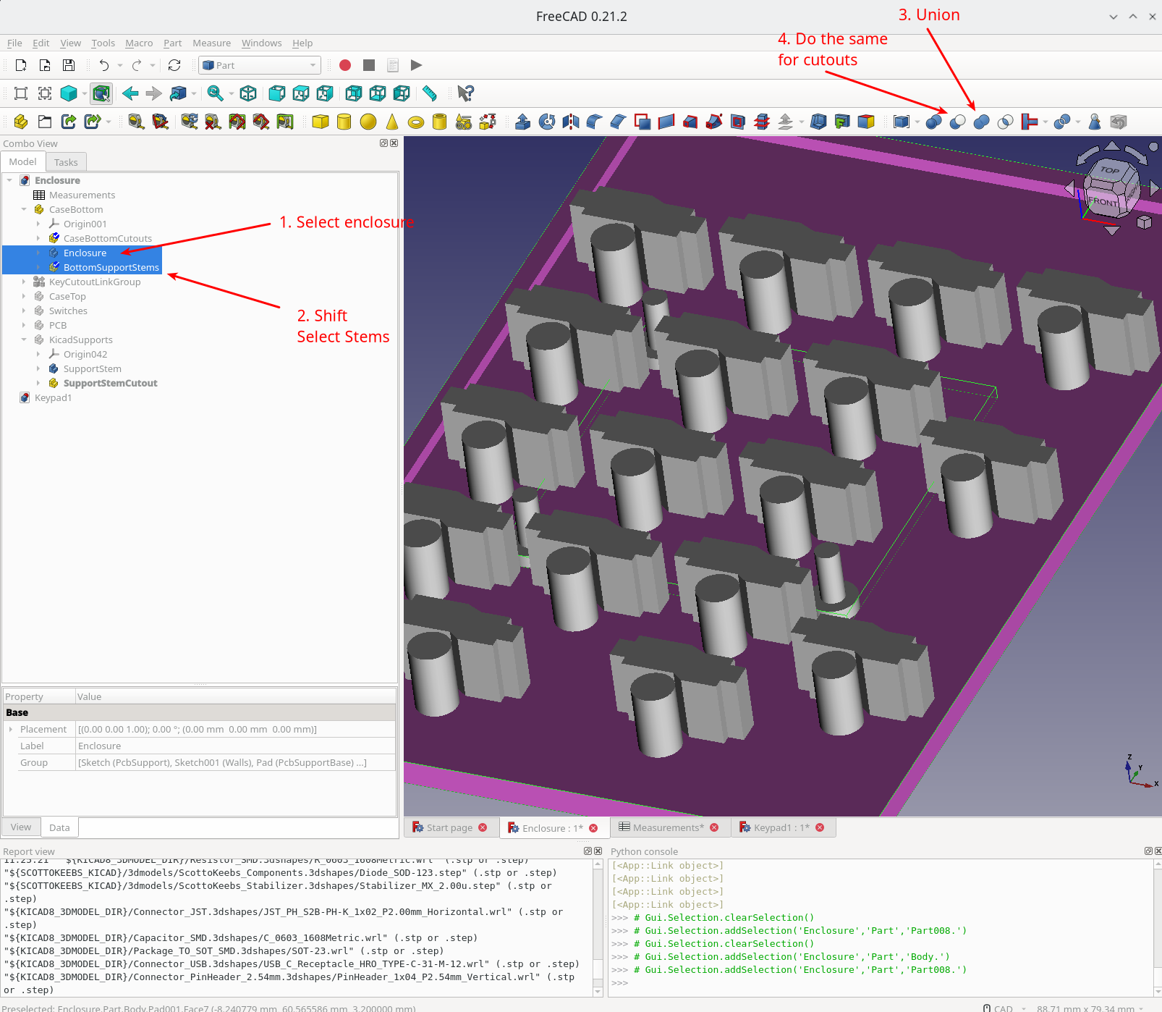Click the Cut boolean tool icon
This screenshot has width=1162, height=1012.
[957, 122]
